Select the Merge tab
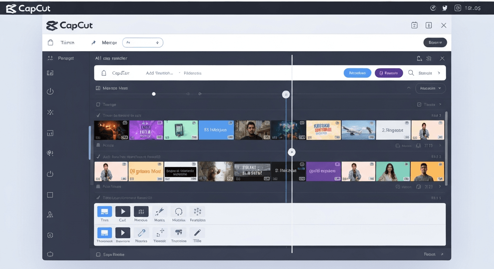Image resolution: width=494 pixels, height=269 pixels. pos(104,42)
